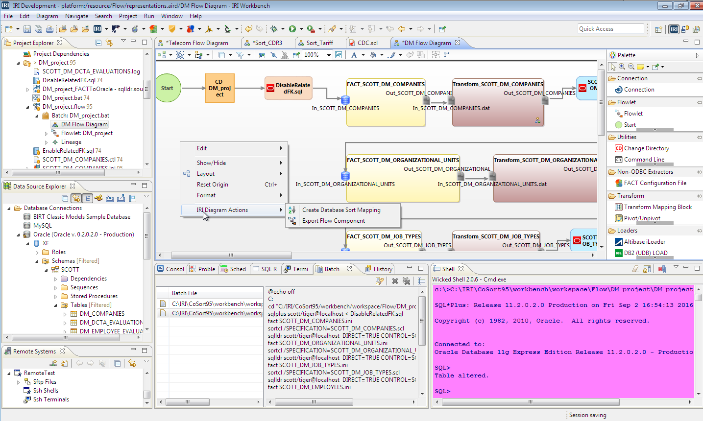Click the import icon in Data Source Explorer

[110, 198]
